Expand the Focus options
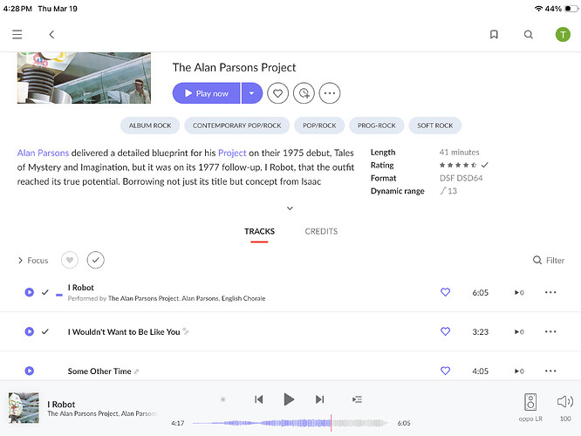This screenshot has width=581, height=436. point(33,261)
